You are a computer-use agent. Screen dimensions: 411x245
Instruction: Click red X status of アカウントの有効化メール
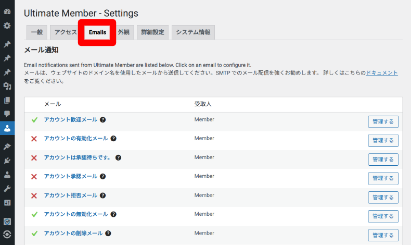[34, 139]
